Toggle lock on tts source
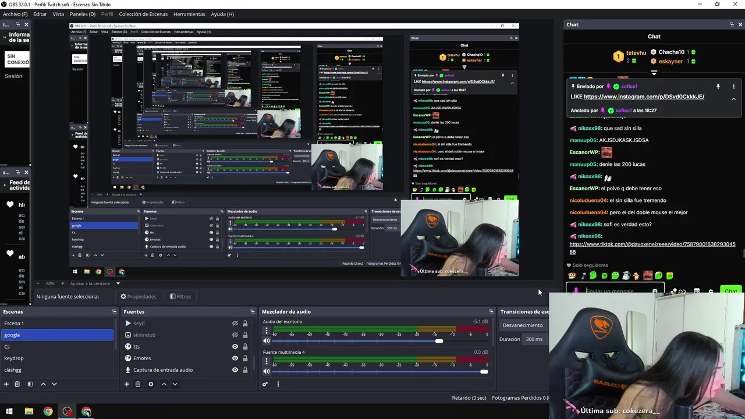745x419 pixels. pyautogui.click(x=245, y=346)
